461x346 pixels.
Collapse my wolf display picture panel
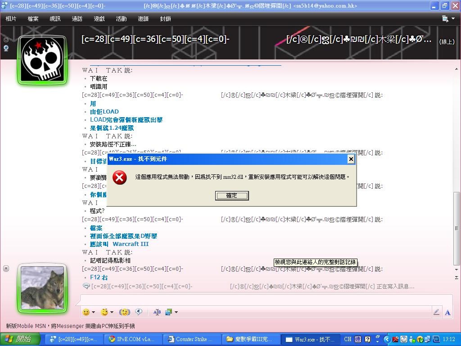pos(6,269)
